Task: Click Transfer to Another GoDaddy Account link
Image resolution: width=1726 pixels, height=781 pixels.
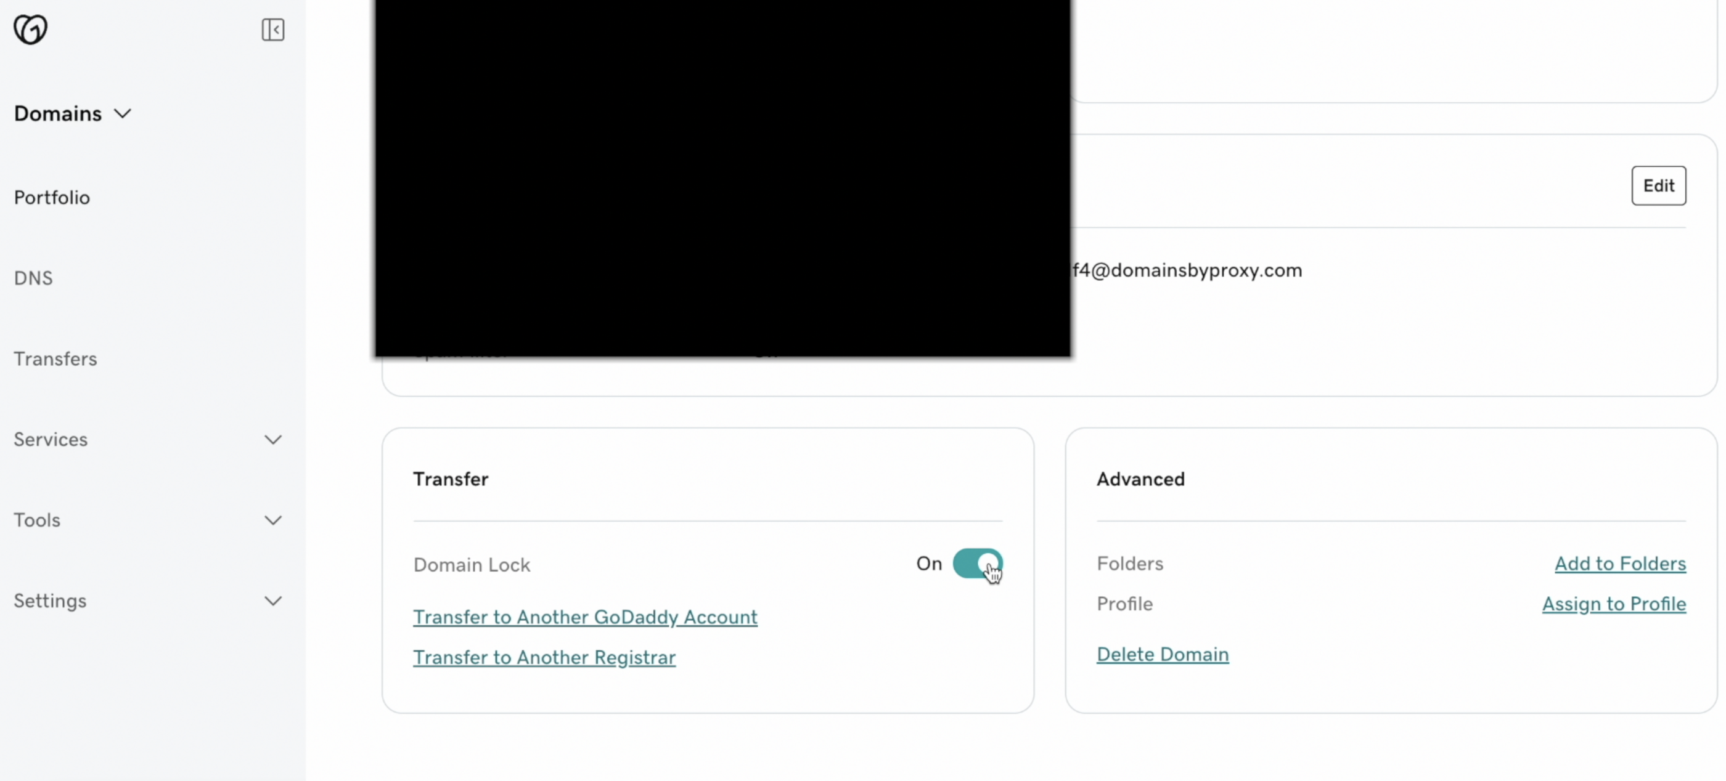Action: coord(585,617)
